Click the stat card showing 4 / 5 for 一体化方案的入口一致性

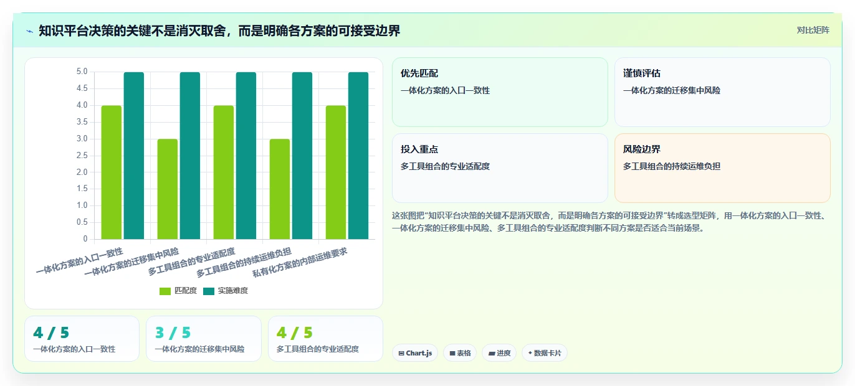click(82, 339)
